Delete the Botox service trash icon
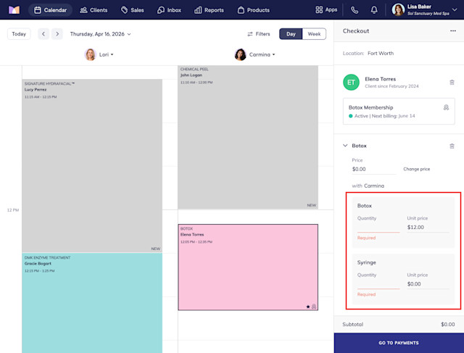Viewport: 464px width, 353px height. pyautogui.click(x=452, y=146)
